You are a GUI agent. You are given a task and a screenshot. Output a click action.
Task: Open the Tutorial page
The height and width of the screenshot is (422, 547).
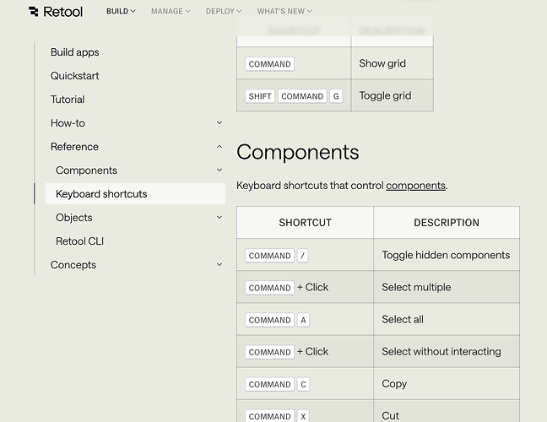pos(68,100)
